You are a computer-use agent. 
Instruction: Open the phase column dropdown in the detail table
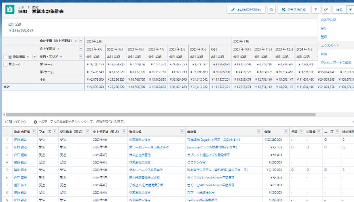55,131
